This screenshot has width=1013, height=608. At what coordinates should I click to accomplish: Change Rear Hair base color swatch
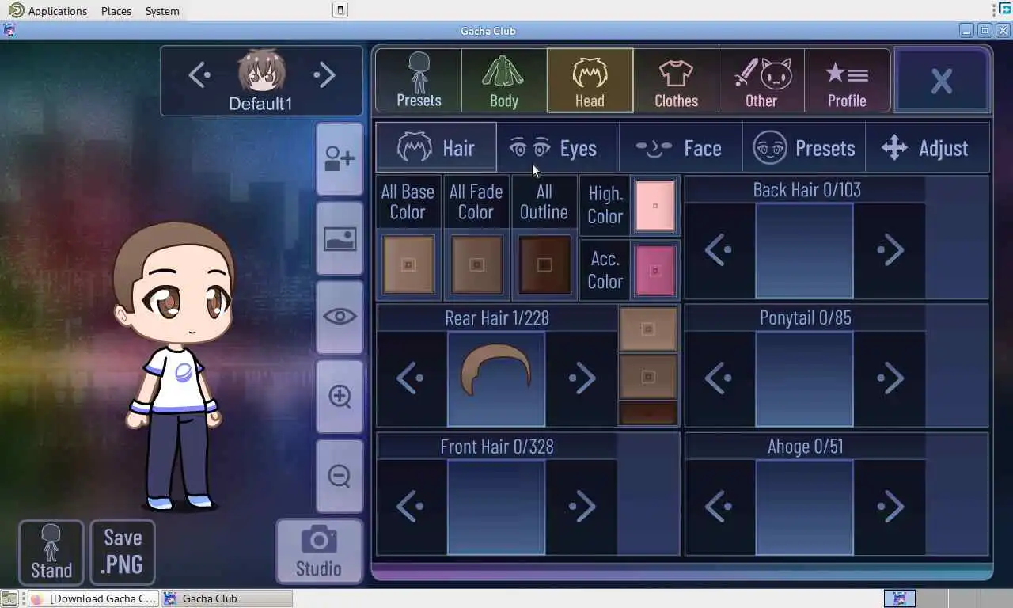tap(648, 329)
